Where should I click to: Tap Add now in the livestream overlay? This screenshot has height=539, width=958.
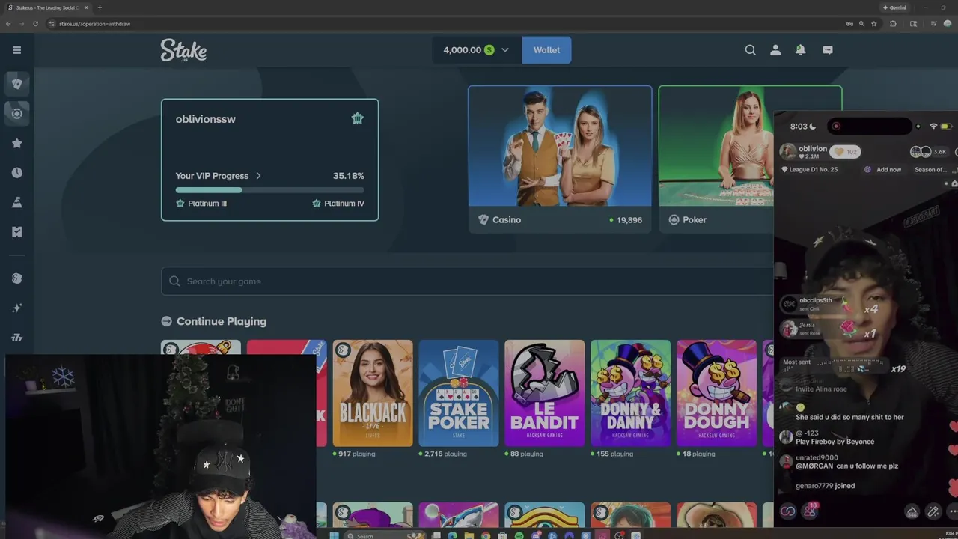[883, 170]
